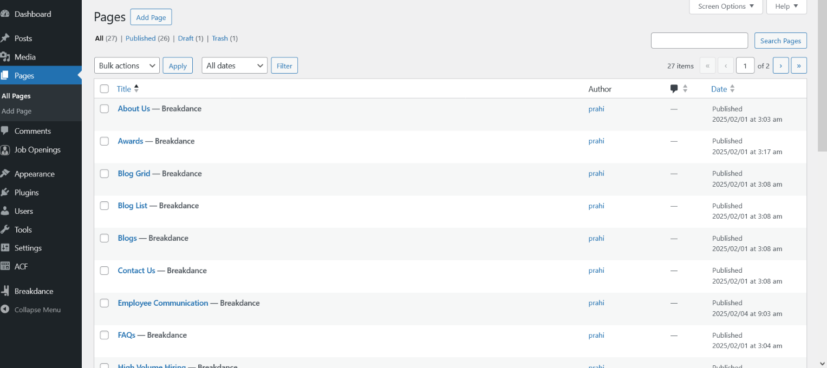827x368 pixels.
Task: Jump to the last page arrow
Action: click(799, 65)
